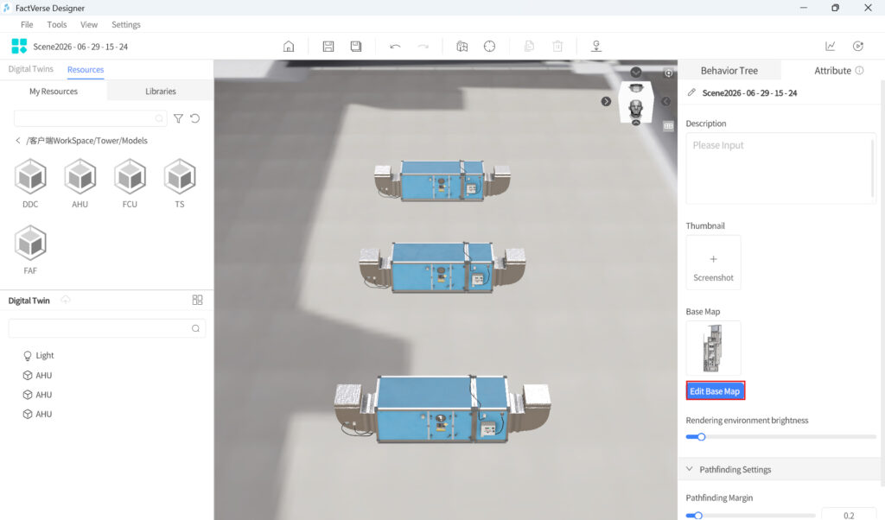The width and height of the screenshot is (885, 520).
Task: Select the third AHU in Digital Twin list
Action: point(37,414)
